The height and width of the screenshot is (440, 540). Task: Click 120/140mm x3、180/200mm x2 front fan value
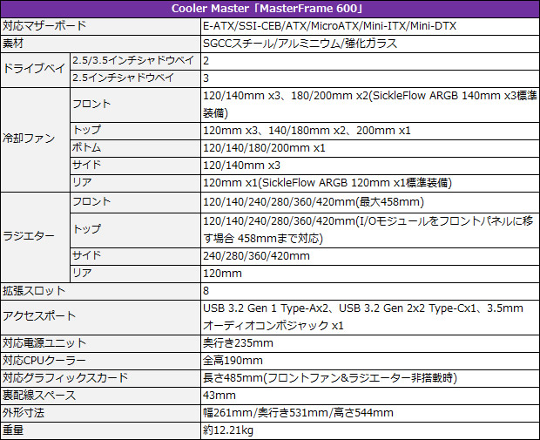(370, 105)
